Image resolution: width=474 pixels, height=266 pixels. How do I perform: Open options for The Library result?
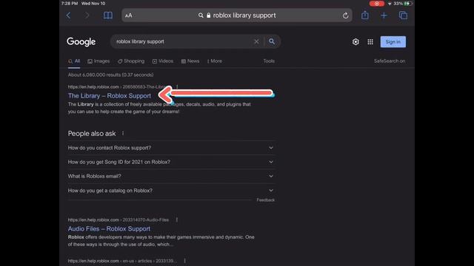(177, 87)
